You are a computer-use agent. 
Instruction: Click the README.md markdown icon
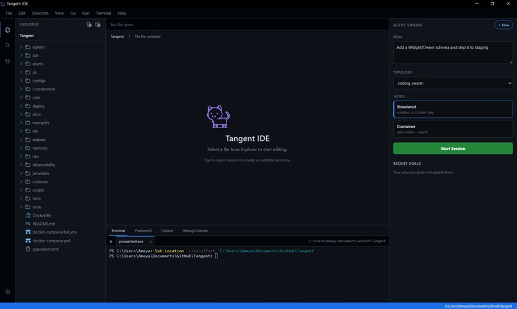pos(28,224)
